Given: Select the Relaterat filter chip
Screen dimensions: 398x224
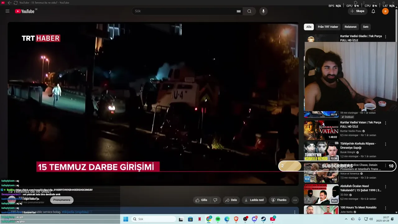Looking at the screenshot, I should click(350, 27).
